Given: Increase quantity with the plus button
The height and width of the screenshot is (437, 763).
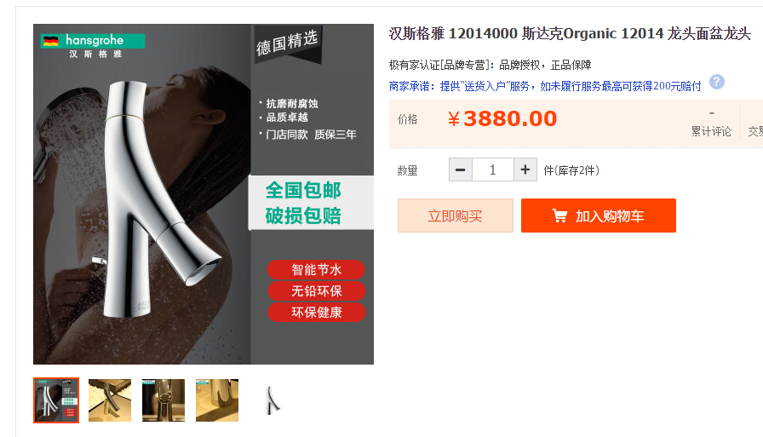Looking at the screenshot, I should [x=525, y=170].
